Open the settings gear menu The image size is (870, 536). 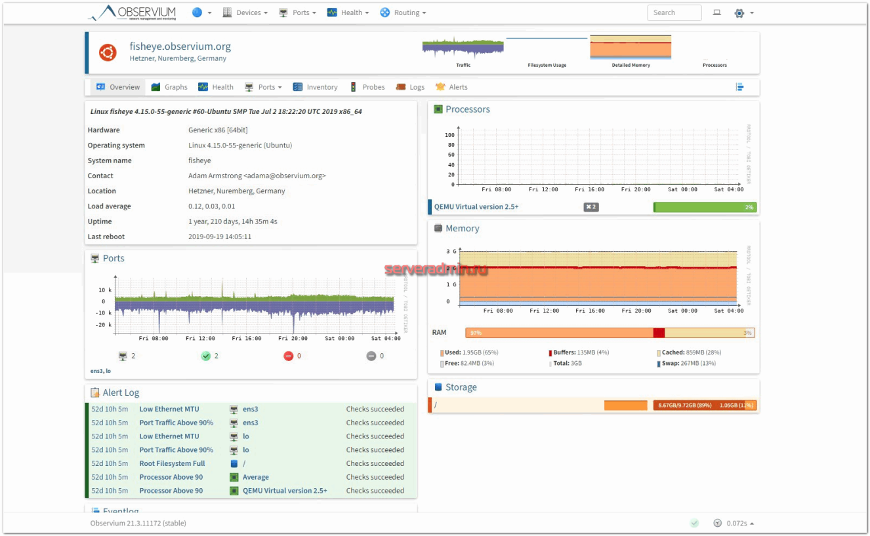coord(743,12)
